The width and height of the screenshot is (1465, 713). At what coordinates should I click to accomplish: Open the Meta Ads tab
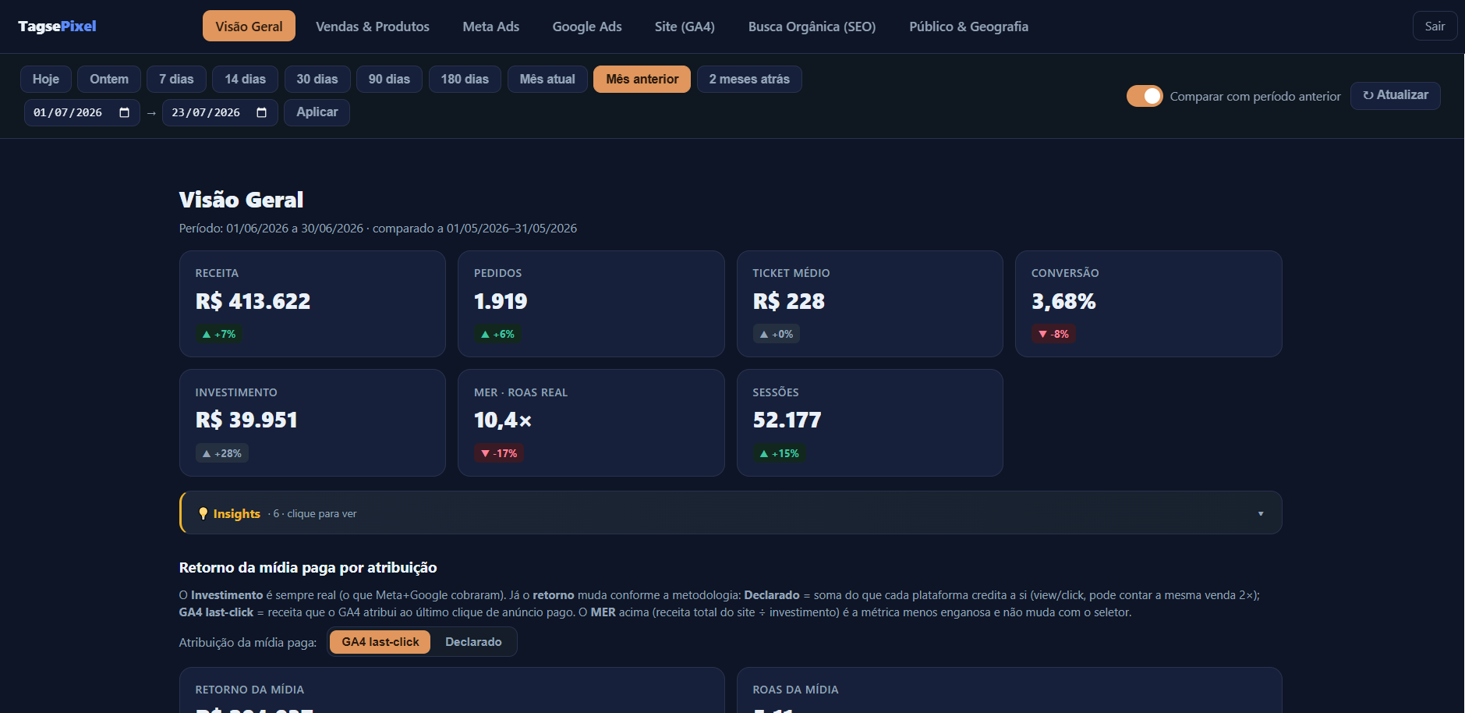491,26
